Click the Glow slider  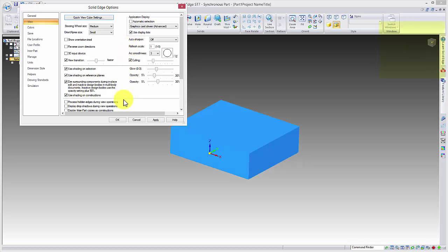coord(156,69)
